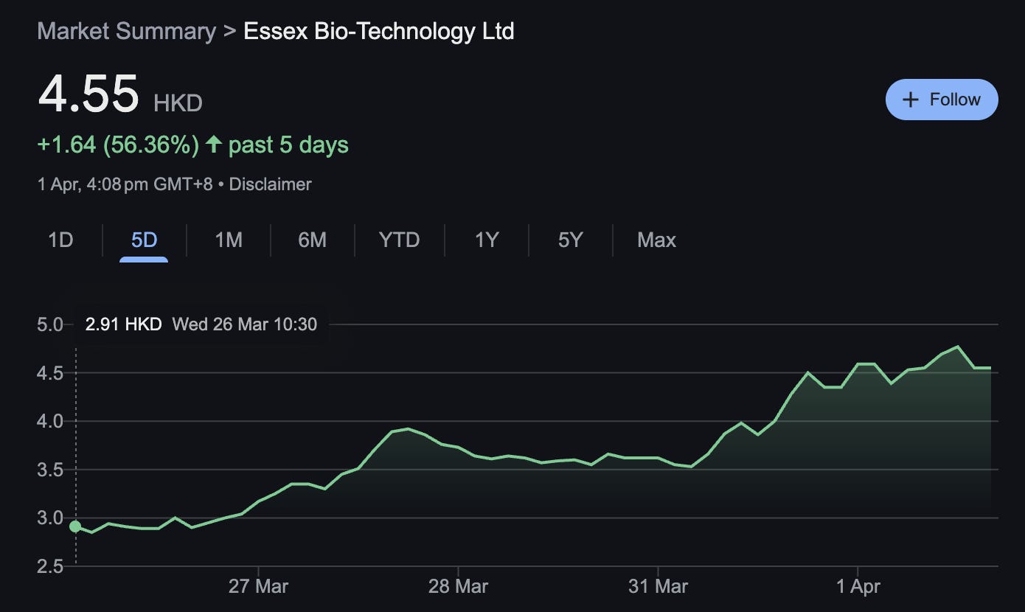Screen dimensions: 1025x612
Task: Click the Follow button
Action: (x=942, y=100)
